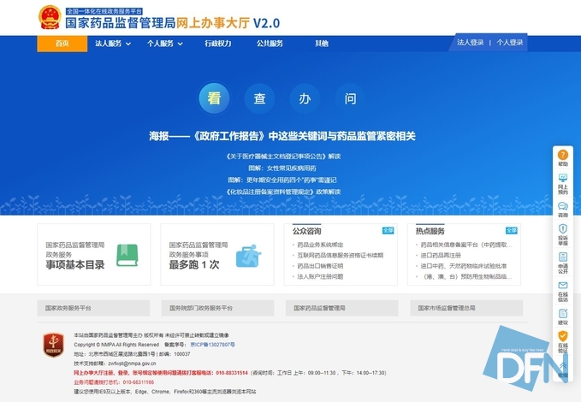Open the 咨询 consultation chat icon
The image size is (581, 402).
[563, 206]
